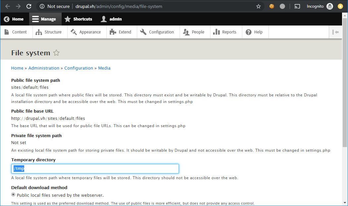The image size is (348, 206).
Task: Click the 'Private file system path' label
Action: pos(36,136)
